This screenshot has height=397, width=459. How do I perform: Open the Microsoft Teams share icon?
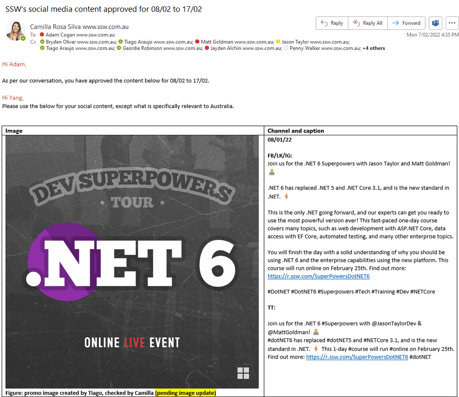(x=435, y=23)
